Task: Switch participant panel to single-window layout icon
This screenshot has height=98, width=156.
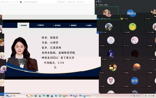Action: [x=98, y=2]
